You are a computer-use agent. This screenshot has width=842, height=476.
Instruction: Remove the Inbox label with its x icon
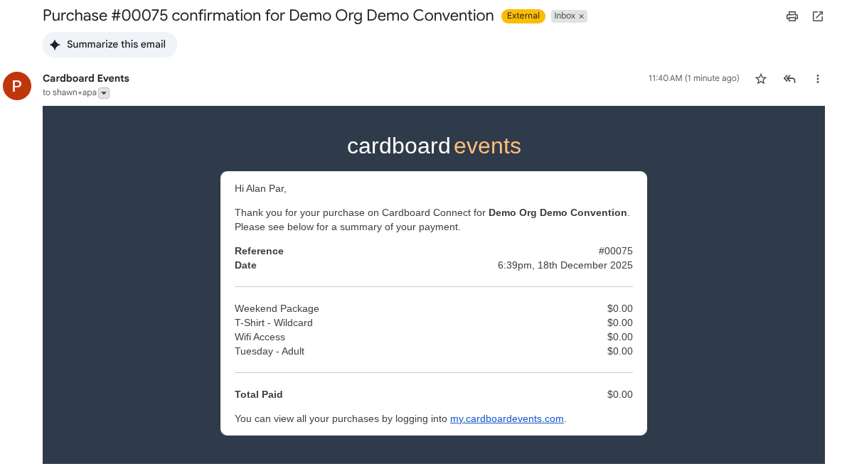click(582, 16)
